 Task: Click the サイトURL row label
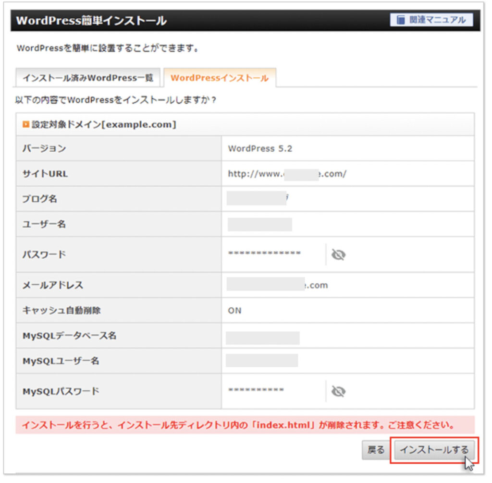click(x=45, y=174)
